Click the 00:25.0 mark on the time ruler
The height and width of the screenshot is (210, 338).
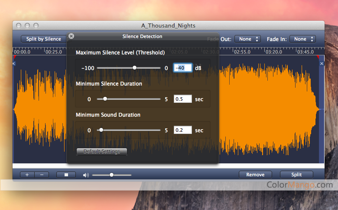click(54, 52)
